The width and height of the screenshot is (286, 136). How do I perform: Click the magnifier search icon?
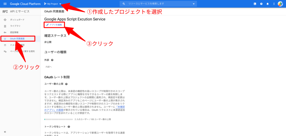[x=124, y=4]
